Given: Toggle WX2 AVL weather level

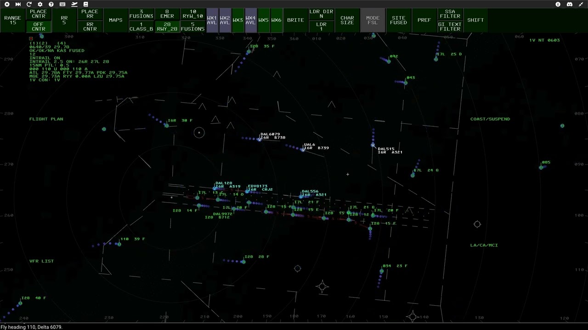Looking at the screenshot, I should tap(225, 20).
